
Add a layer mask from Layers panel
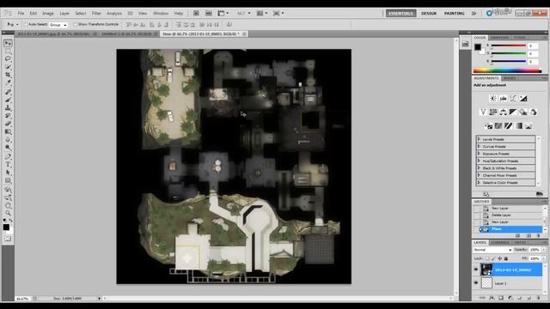(501, 298)
